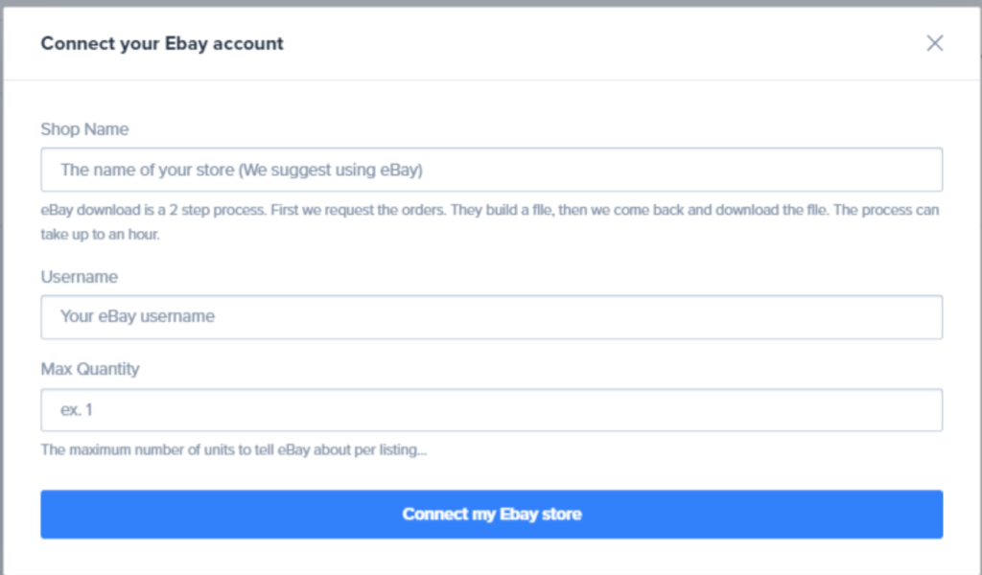The width and height of the screenshot is (982, 575).
Task: Select the Max Quantity input field
Action: (x=492, y=410)
